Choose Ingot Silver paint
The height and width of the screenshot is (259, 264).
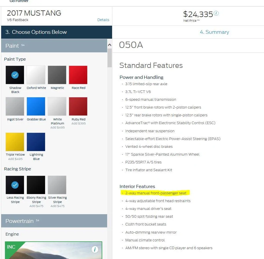[15, 106]
